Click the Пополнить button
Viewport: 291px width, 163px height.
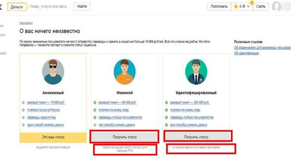(219, 6)
